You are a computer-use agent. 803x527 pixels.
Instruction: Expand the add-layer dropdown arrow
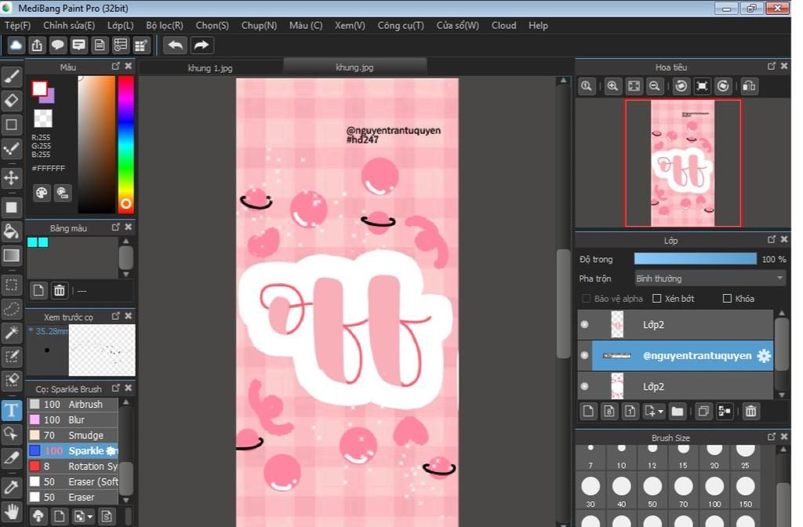pos(661,411)
